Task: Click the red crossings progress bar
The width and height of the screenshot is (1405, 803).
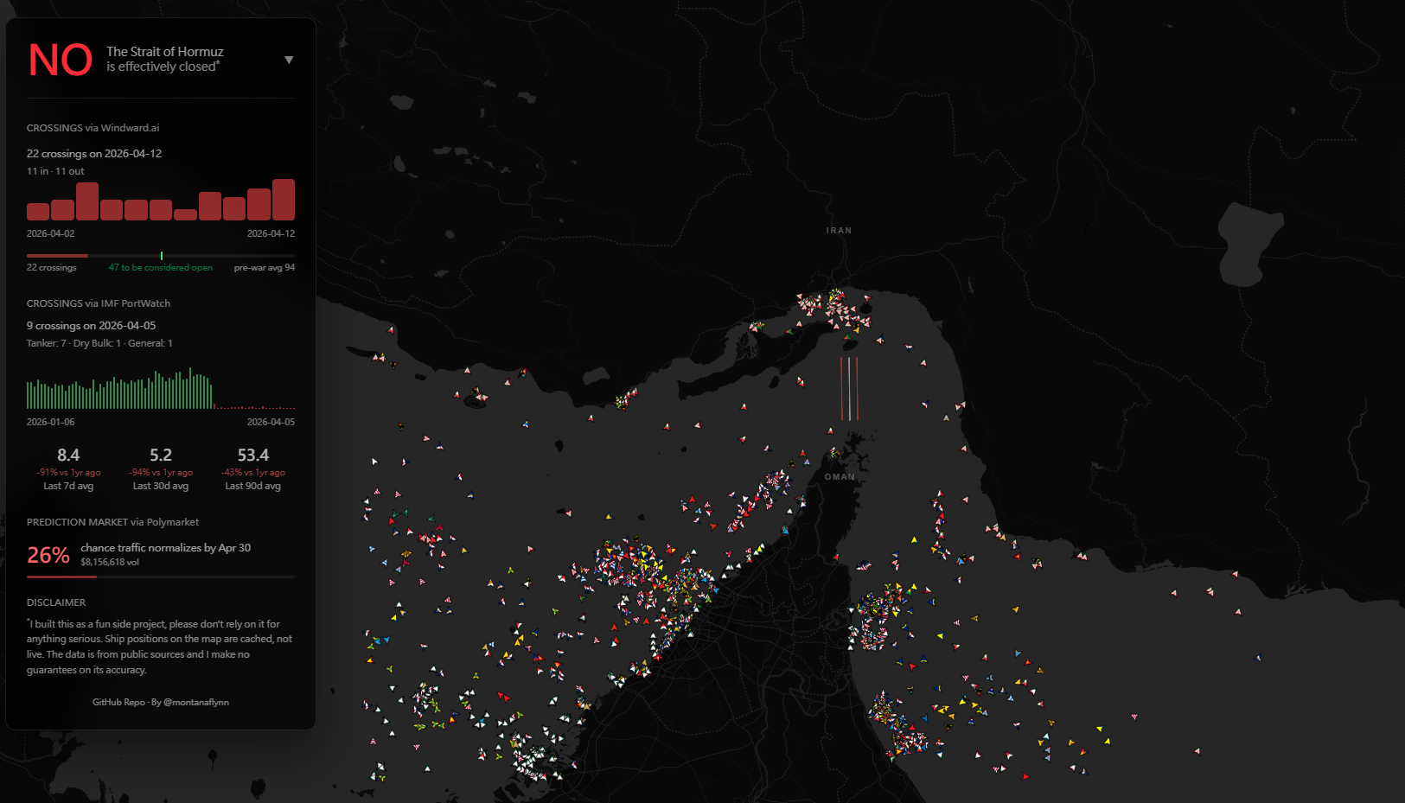Action: pyautogui.click(x=57, y=256)
